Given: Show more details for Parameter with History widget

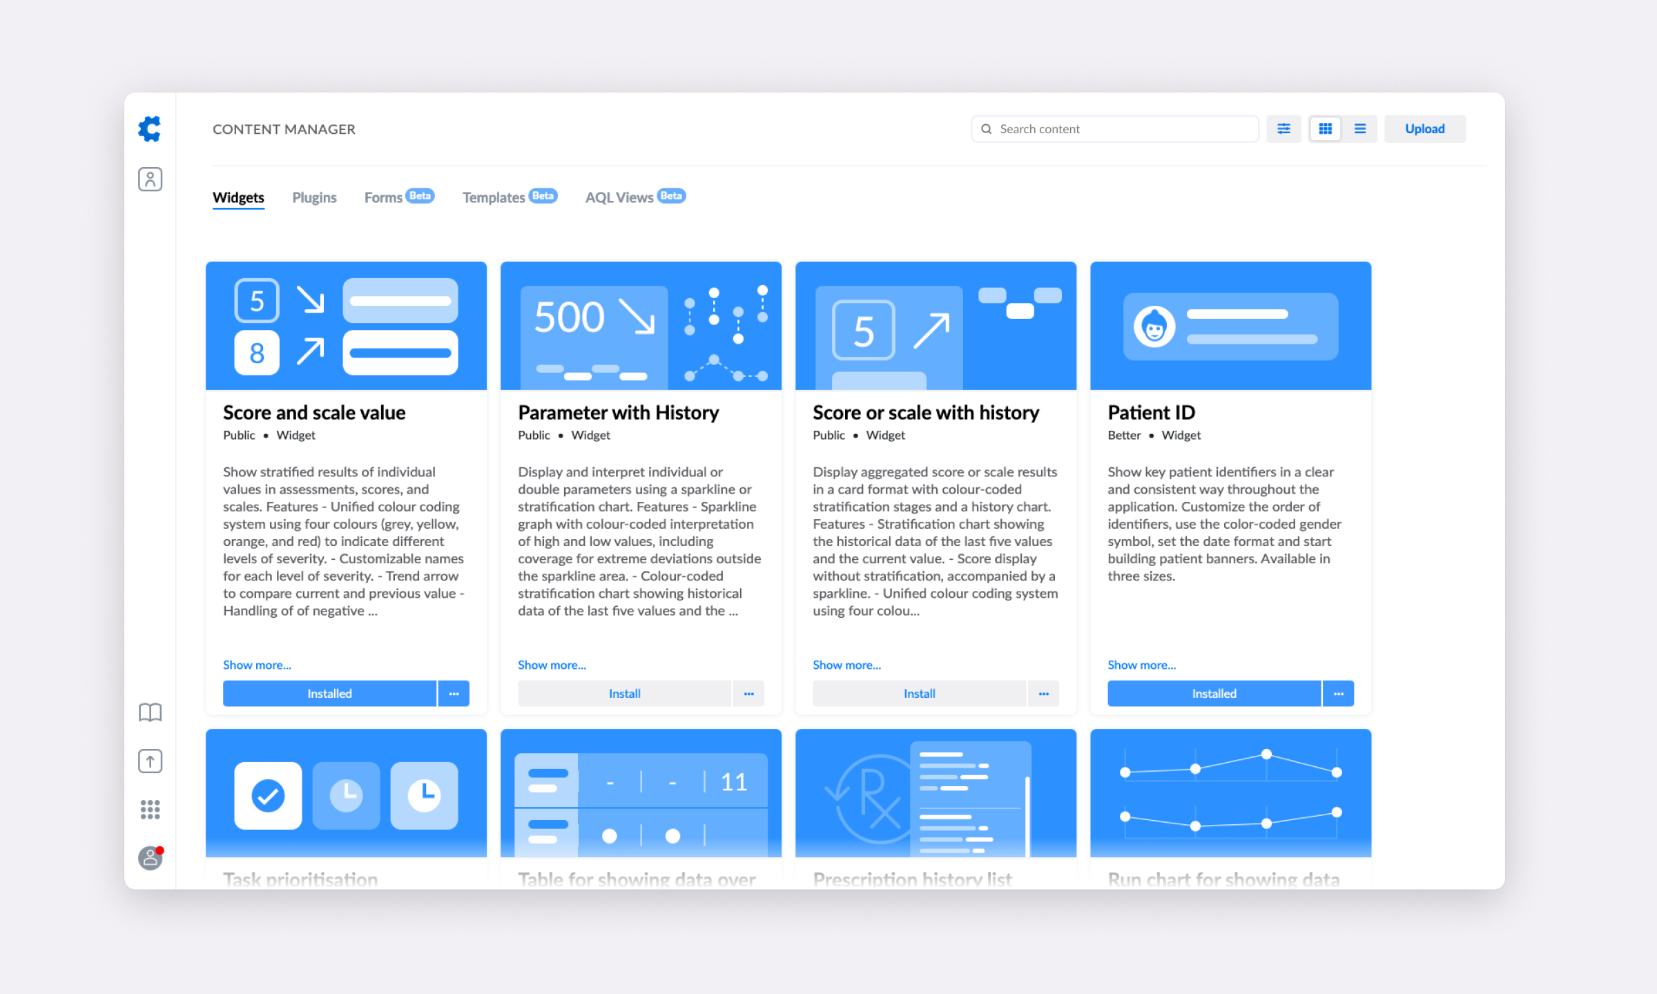Looking at the screenshot, I should coord(552,664).
